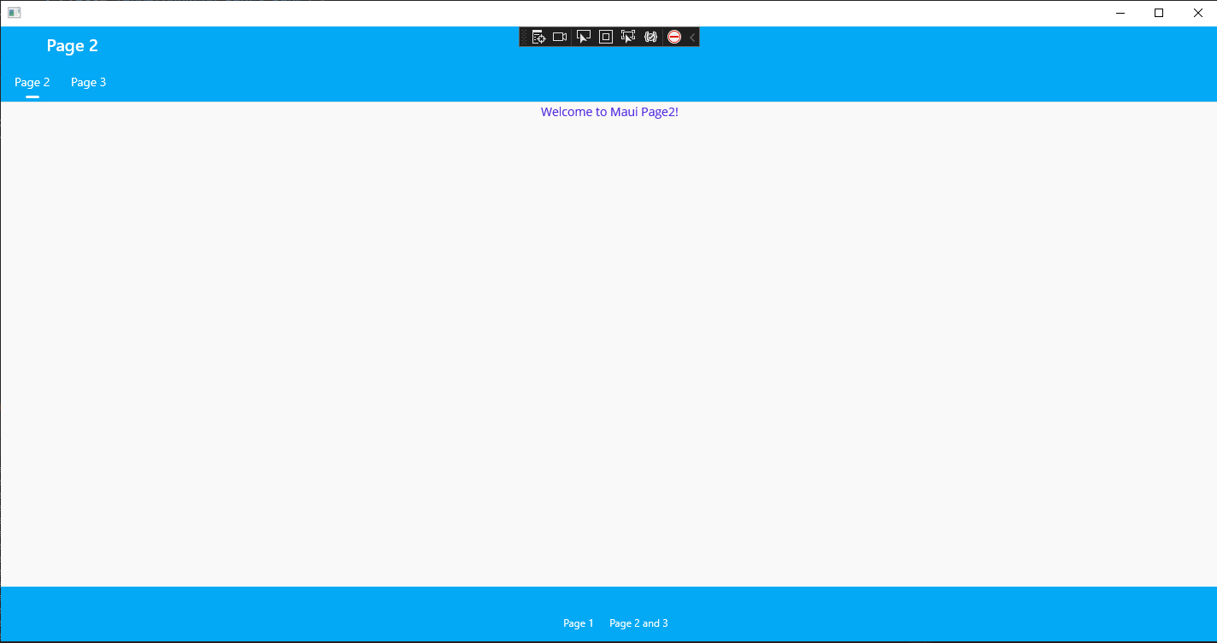Click the XAML Hot Reload braces icon
Screen dimensions: 1217x643
[650, 37]
